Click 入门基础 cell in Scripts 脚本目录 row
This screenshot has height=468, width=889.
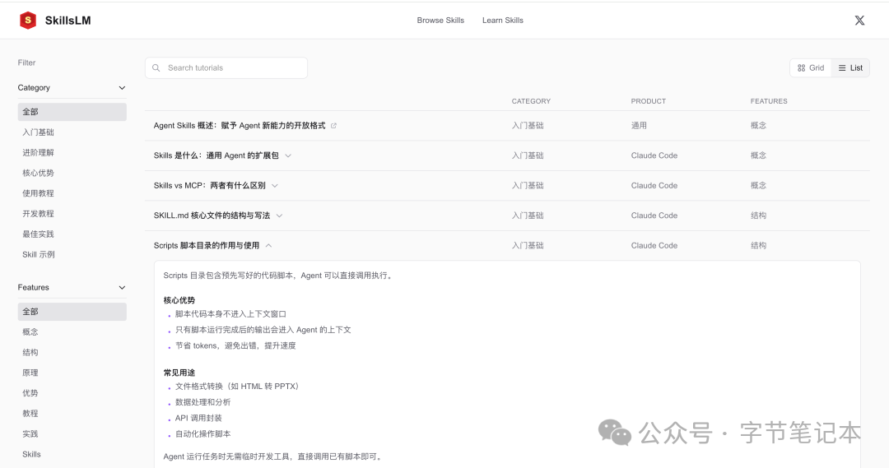click(x=528, y=246)
